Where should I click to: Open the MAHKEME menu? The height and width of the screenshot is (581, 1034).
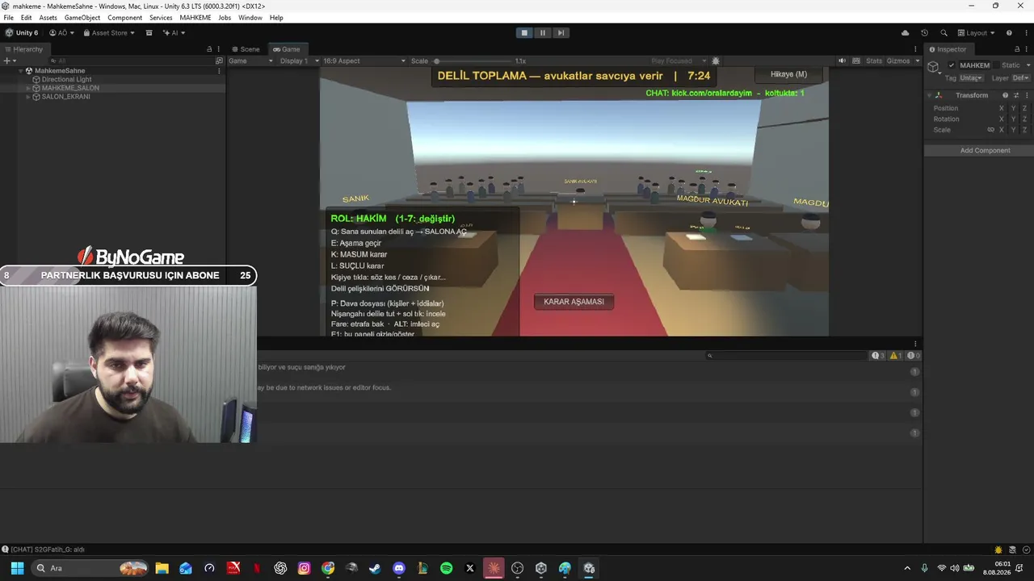click(195, 18)
